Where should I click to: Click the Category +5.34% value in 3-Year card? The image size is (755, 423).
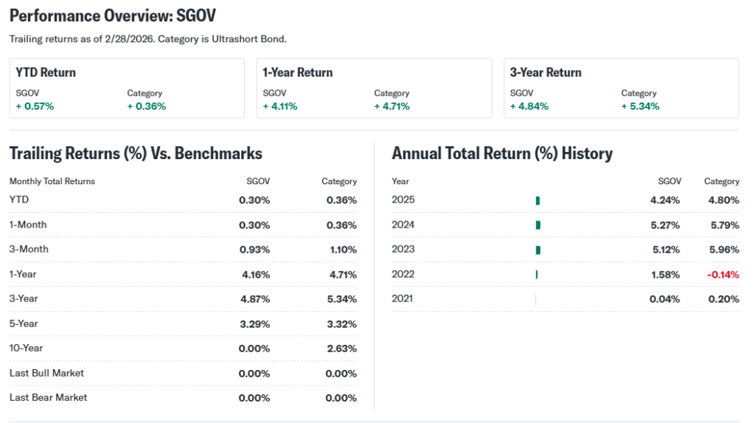[x=640, y=106]
